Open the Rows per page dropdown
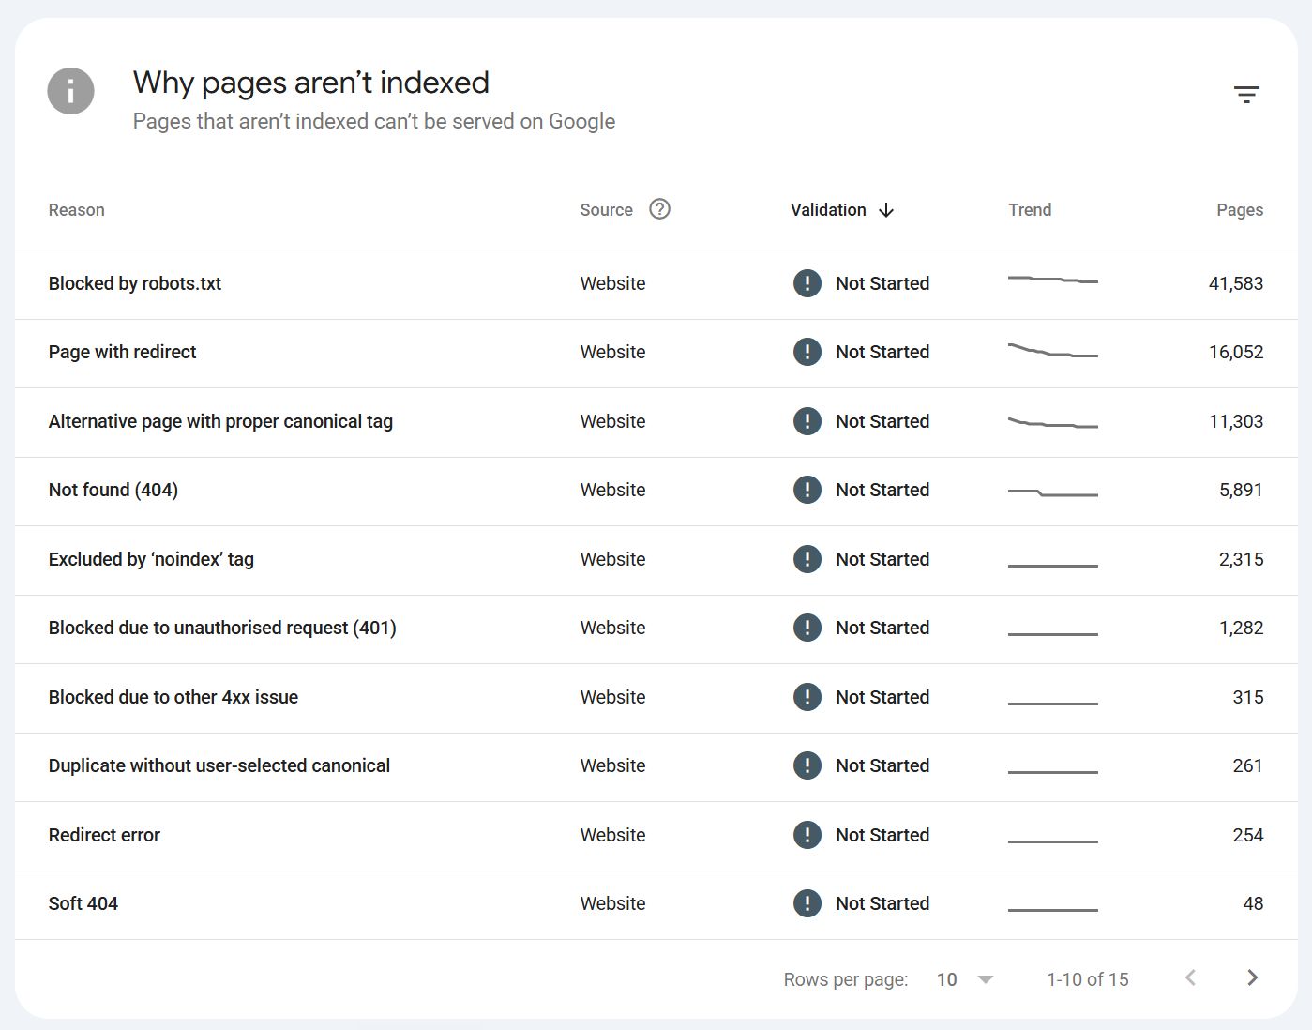The image size is (1312, 1030). [x=965, y=979]
